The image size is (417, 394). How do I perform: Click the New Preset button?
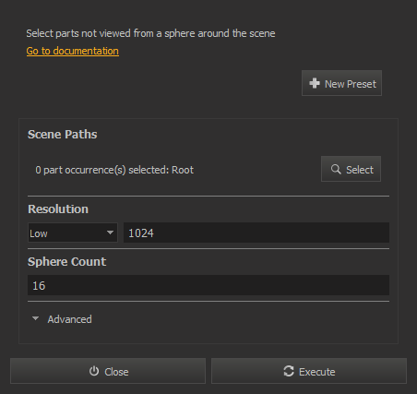click(x=341, y=83)
